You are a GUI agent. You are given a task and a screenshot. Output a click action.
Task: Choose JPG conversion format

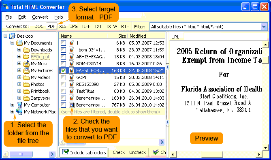[74, 26]
